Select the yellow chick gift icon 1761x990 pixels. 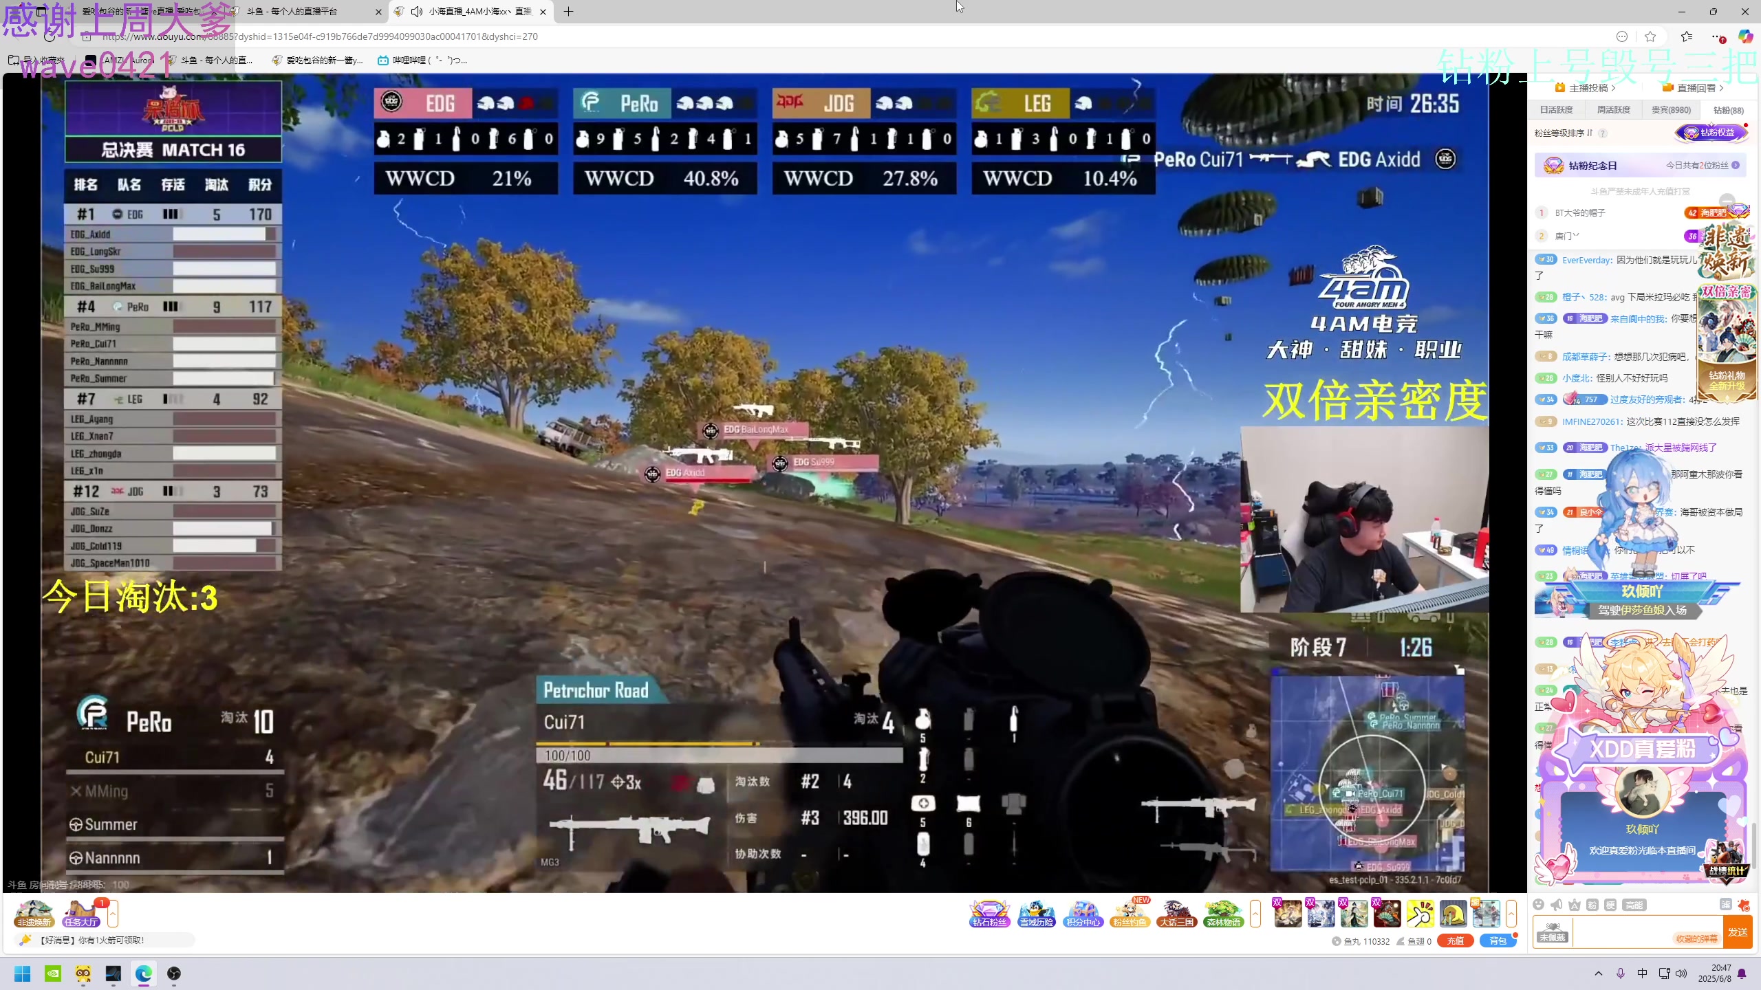[x=1453, y=914]
